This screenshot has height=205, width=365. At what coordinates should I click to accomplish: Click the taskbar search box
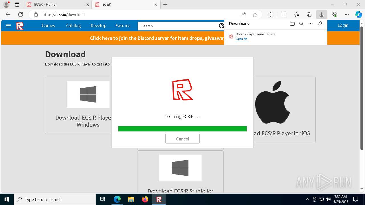[x=55, y=199]
